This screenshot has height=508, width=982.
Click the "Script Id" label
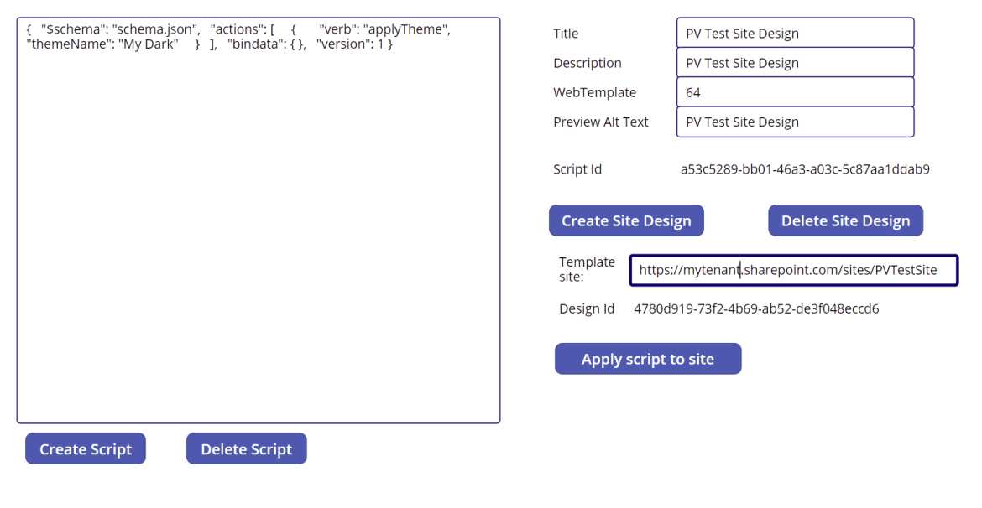click(577, 169)
